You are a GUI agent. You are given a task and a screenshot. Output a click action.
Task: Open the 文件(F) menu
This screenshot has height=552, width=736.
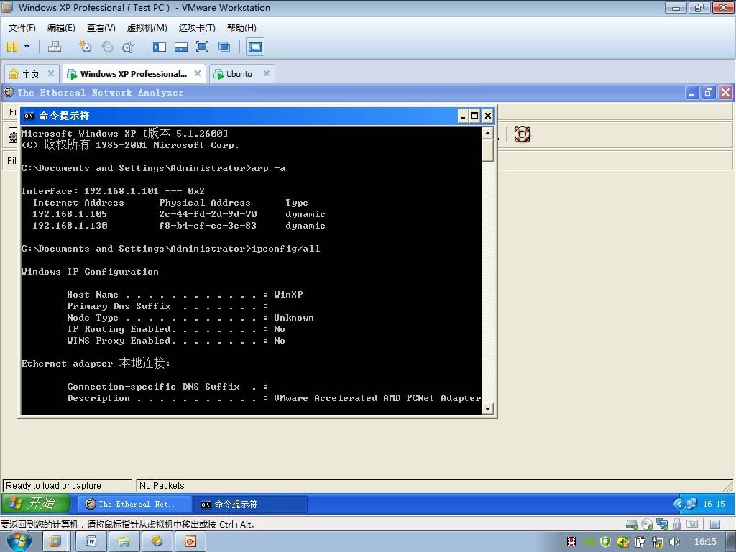click(22, 28)
